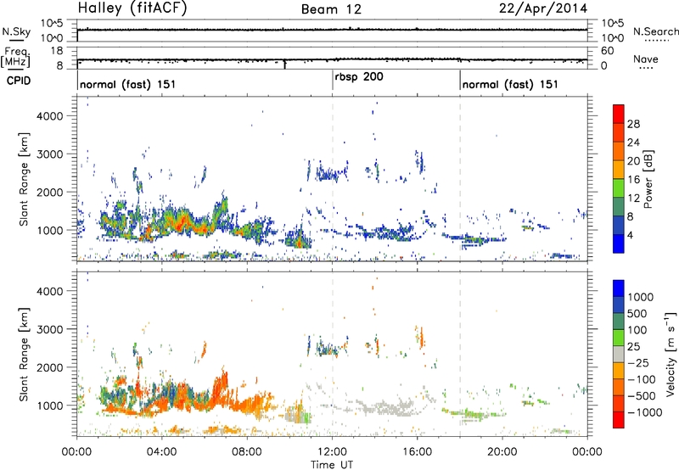Click the 'Halley (fitACF)' title text

point(132,8)
